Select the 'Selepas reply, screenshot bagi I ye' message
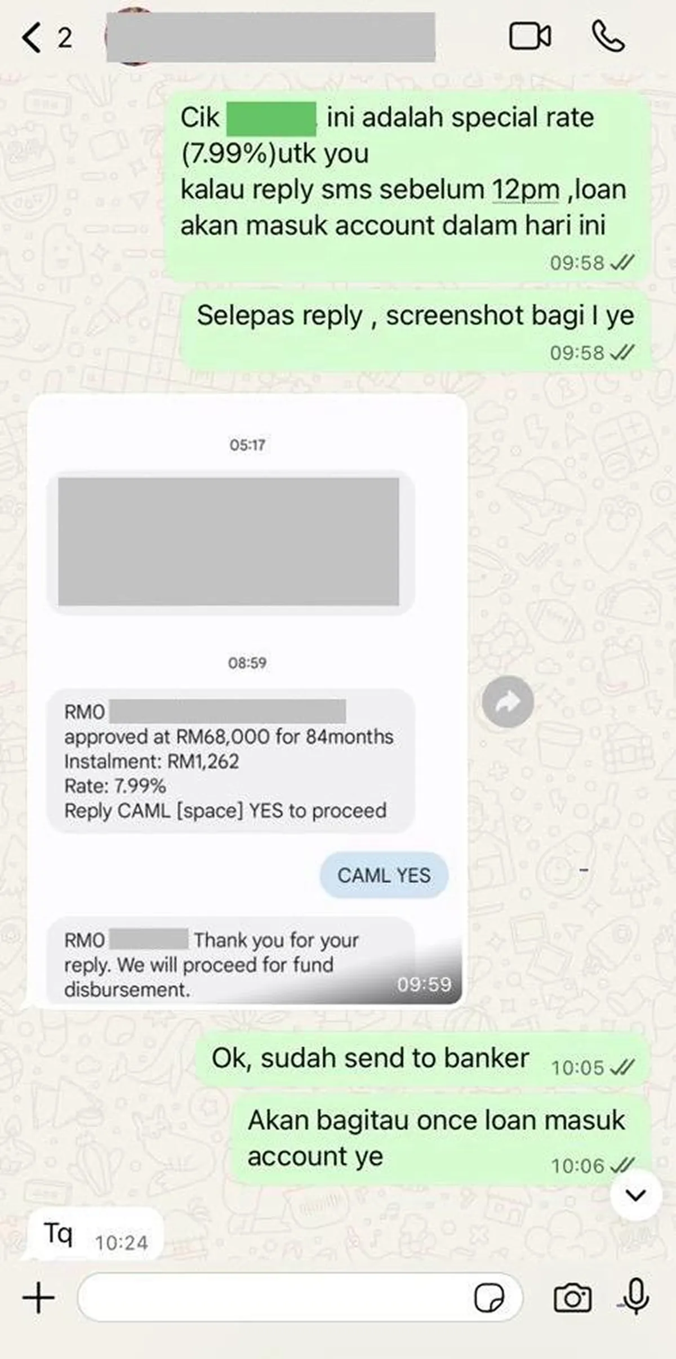Screen dimensions: 676x1359 pos(416,330)
